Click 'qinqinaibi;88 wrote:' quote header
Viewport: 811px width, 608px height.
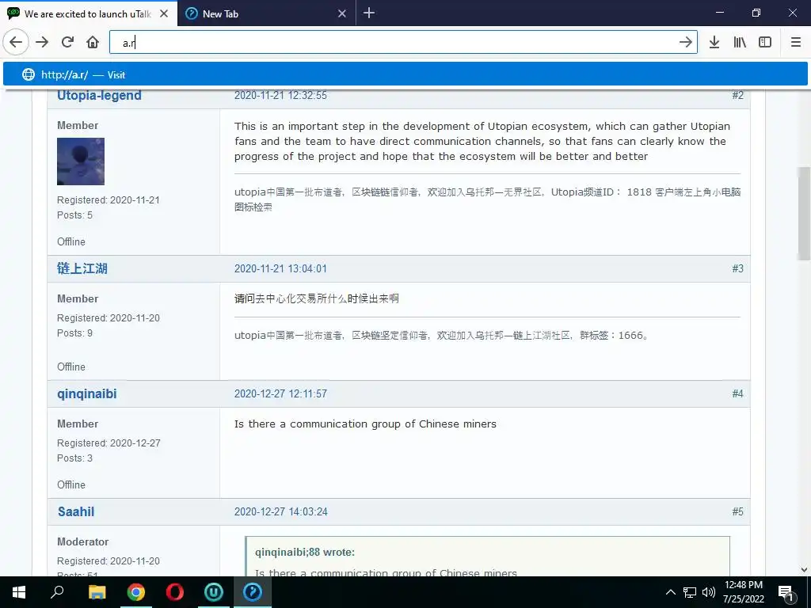click(305, 552)
